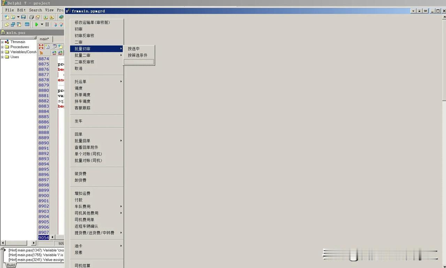Click the Save All toolbar icon
This screenshot has height=268, width=446.
pos(32,17)
